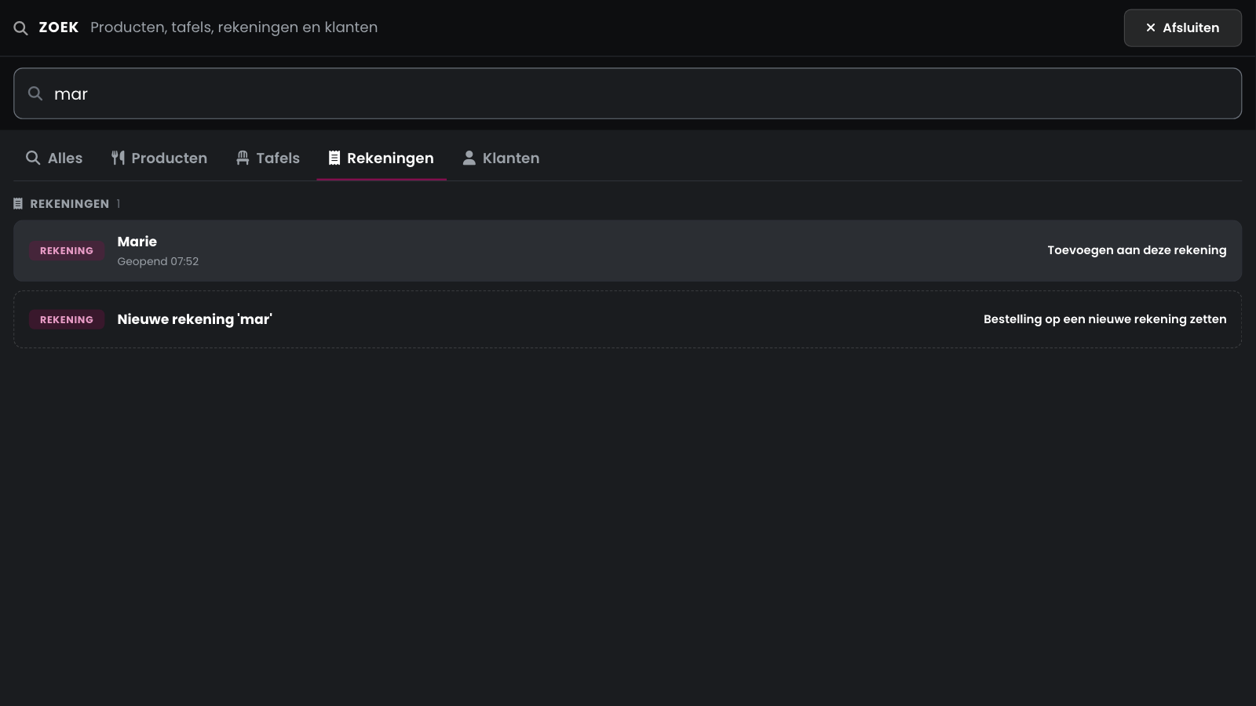Click REKENING badge on Nieuwe rekening row
This screenshot has height=706, width=1256.
(x=67, y=320)
